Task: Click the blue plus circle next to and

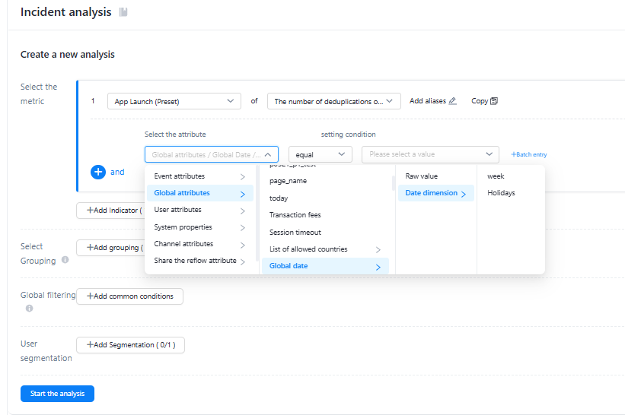Action: point(98,172)
